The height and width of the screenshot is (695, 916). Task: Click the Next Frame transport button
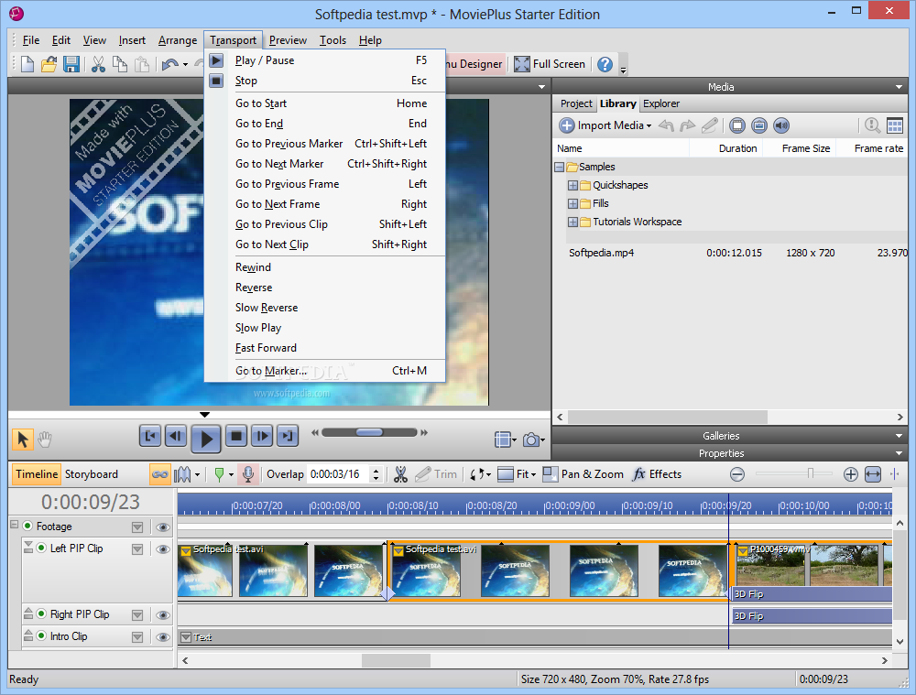tap(262, 436)
